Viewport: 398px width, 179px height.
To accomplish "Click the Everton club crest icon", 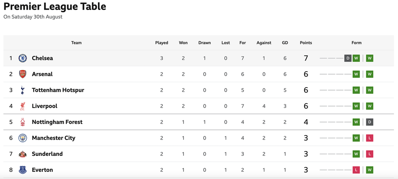I will coord(23,170).
